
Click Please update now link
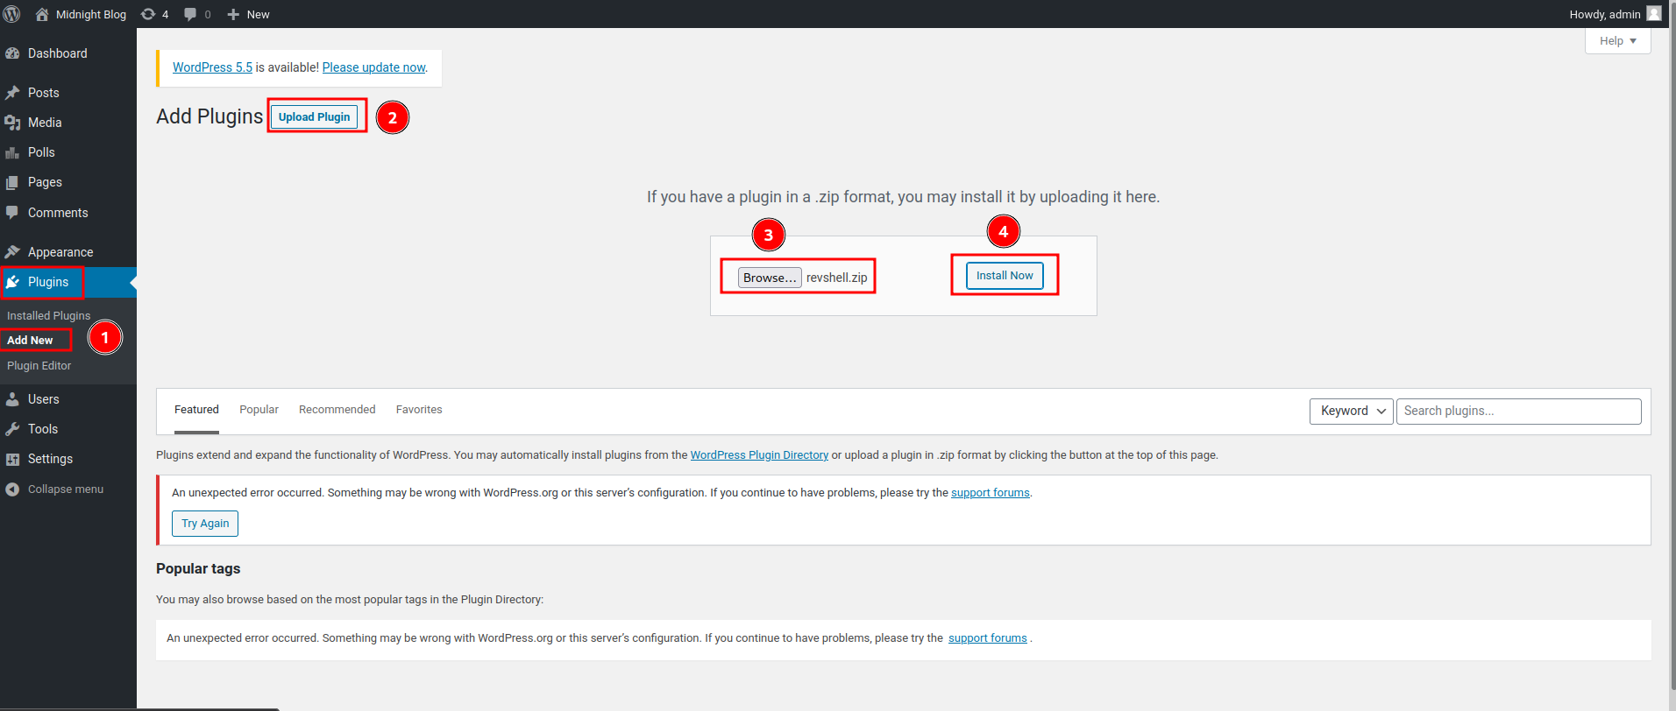[373, 67]
